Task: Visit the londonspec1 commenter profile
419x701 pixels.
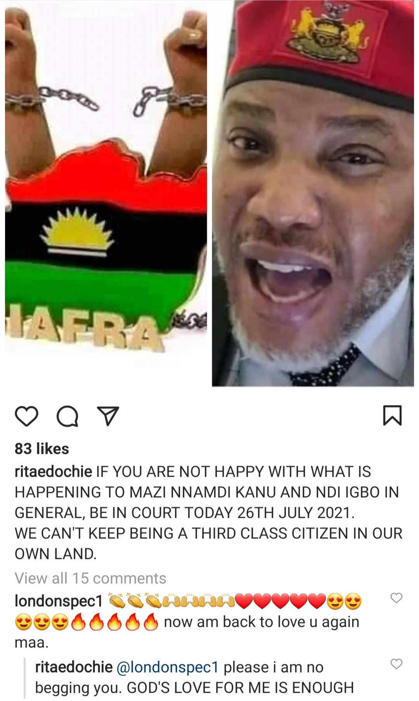Action: 59,601
